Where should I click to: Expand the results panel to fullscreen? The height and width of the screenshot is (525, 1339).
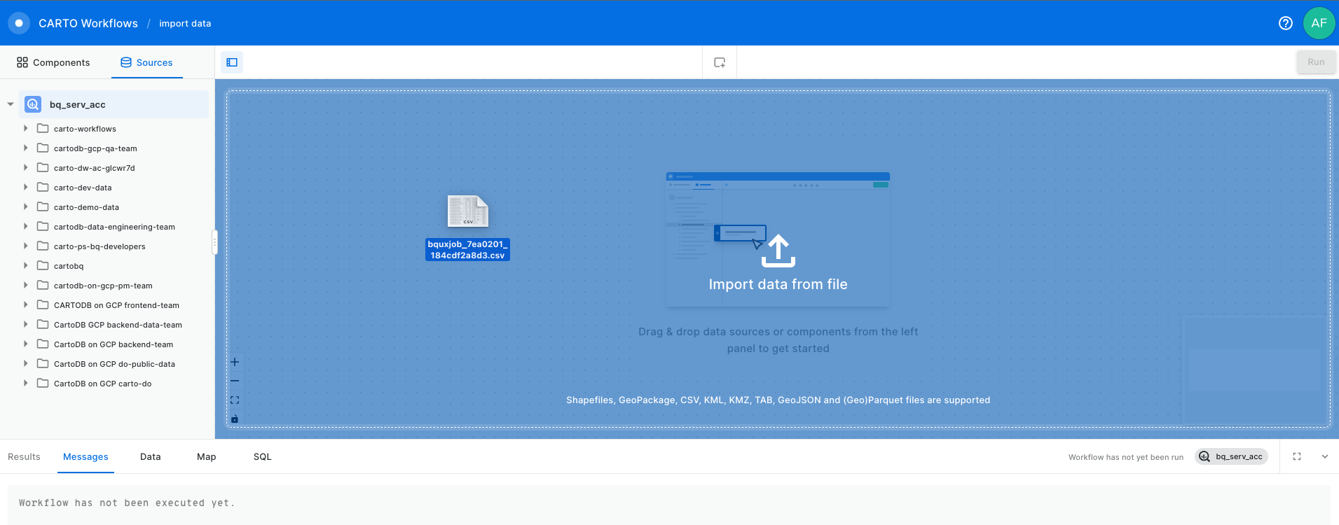1297,456
